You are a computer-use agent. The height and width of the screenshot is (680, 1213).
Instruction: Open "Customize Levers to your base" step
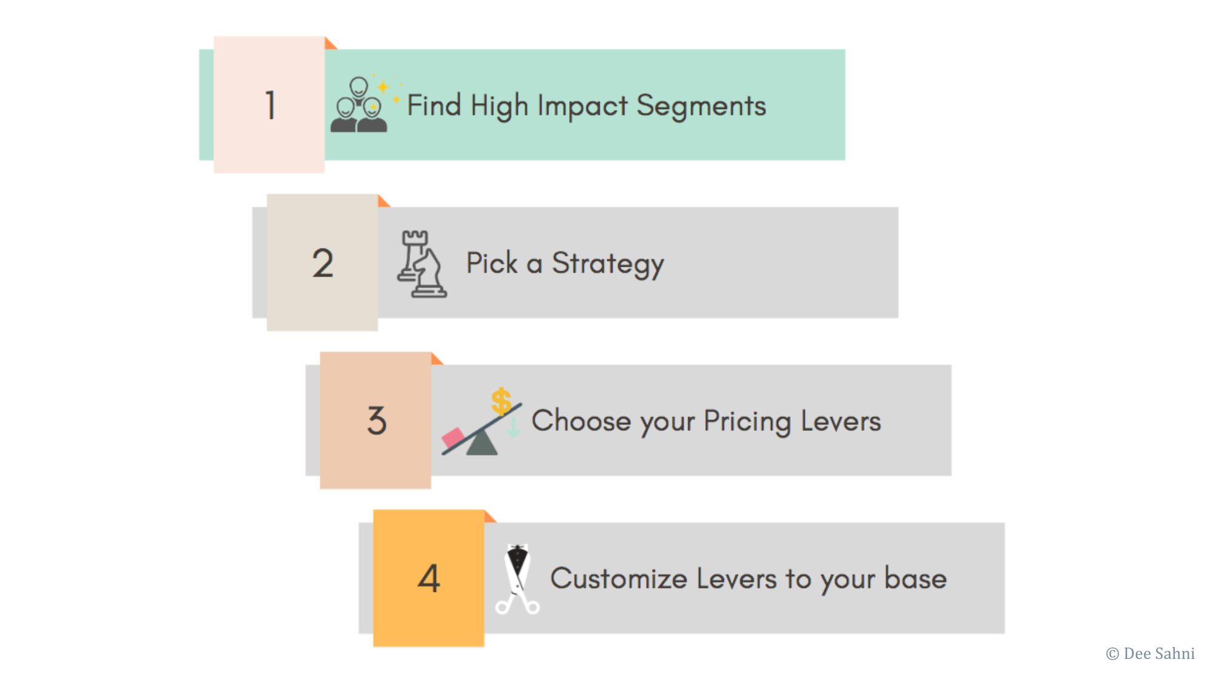click(x=748, y=578)
